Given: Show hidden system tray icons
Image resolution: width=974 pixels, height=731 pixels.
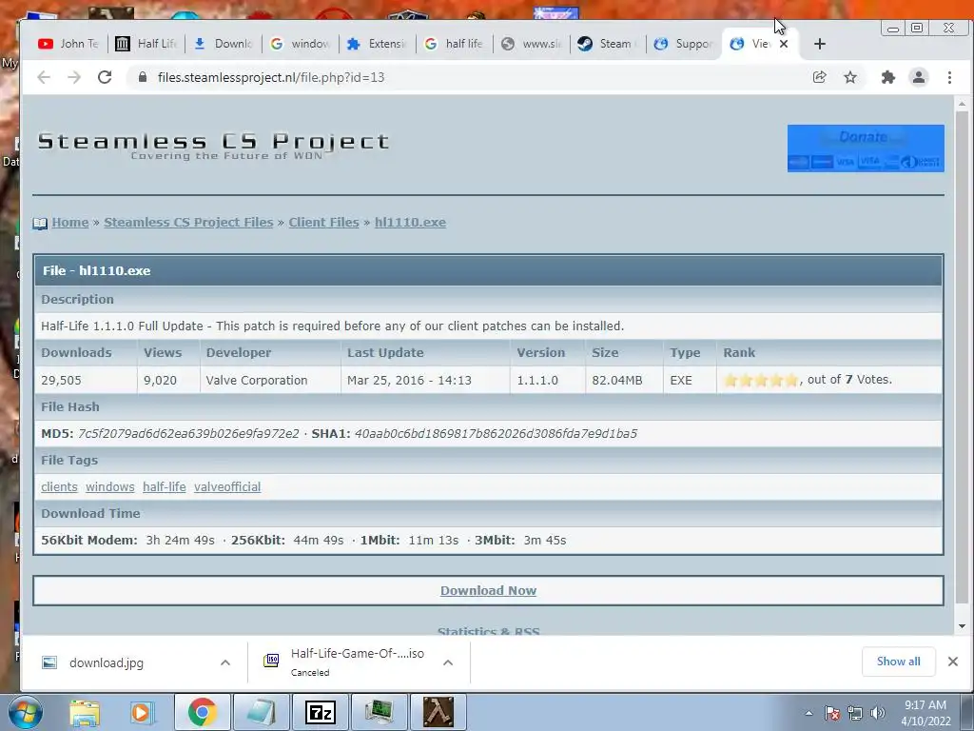Looking at the screenshot, I should tap(808, 713).
